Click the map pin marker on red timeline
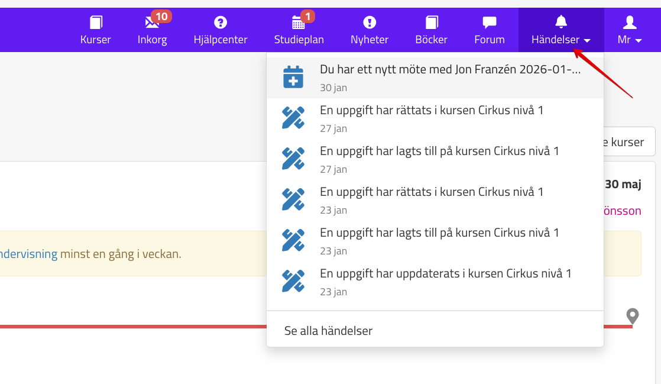661x384 pixels. pyautogui.click(x=633, y=317)
